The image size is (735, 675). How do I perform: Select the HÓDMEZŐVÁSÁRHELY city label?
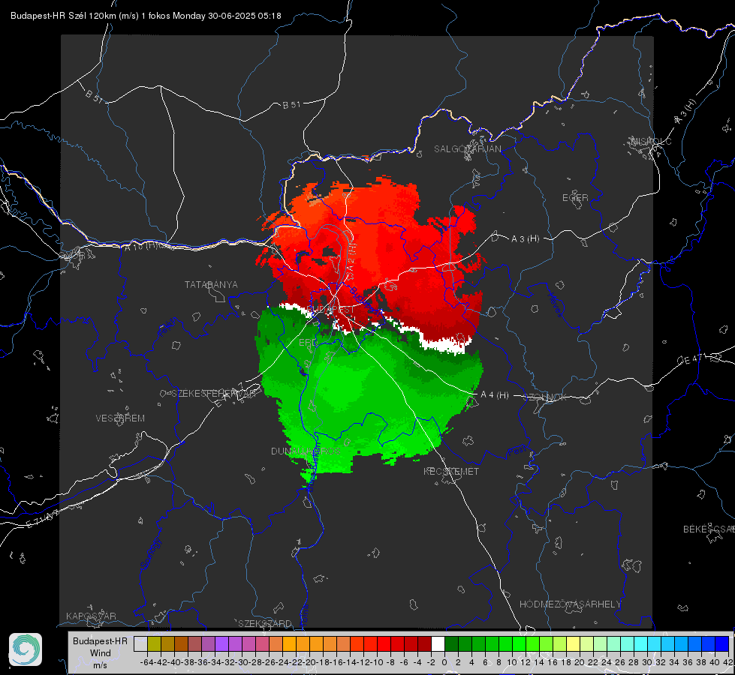click(x=570, y=604)
